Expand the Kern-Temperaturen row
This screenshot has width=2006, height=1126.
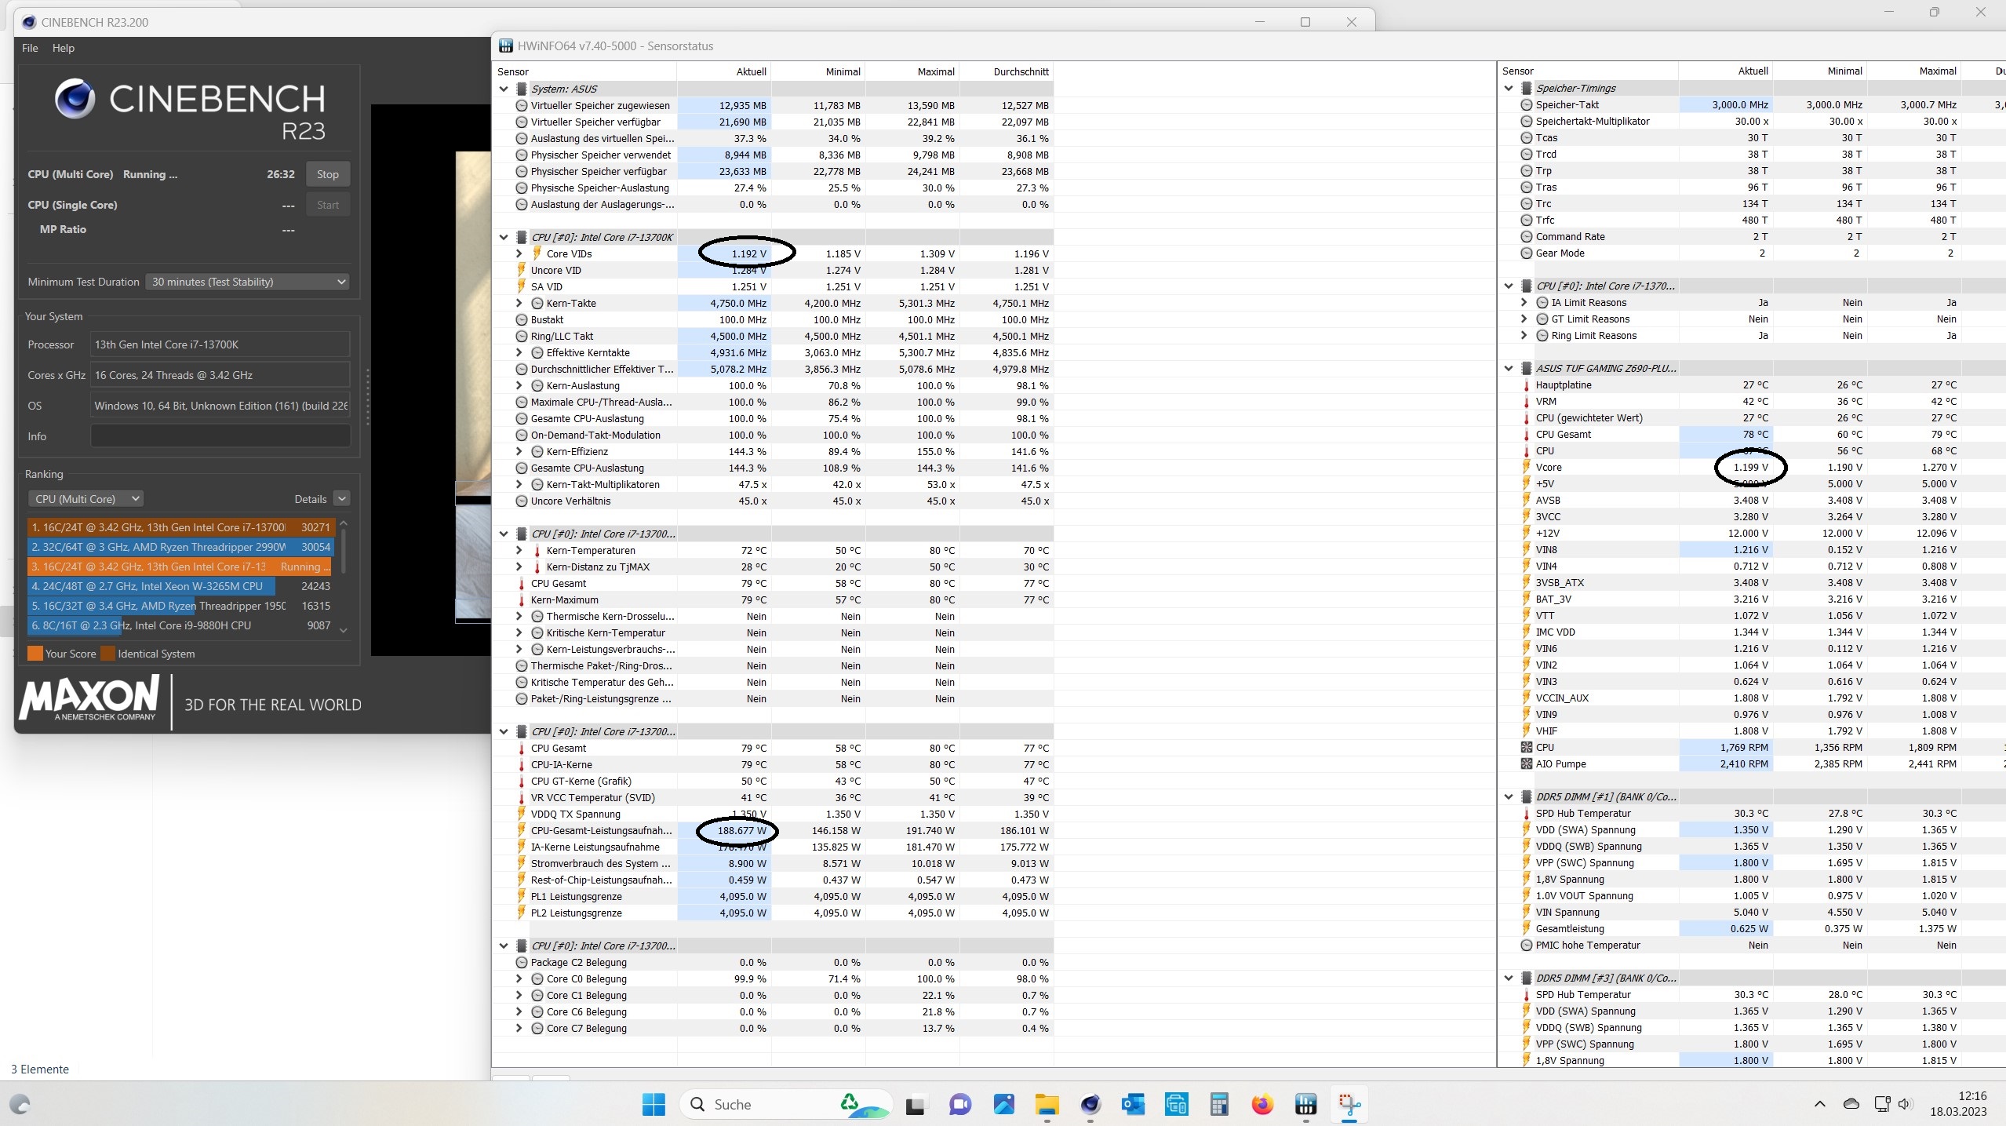click(519, 550)
